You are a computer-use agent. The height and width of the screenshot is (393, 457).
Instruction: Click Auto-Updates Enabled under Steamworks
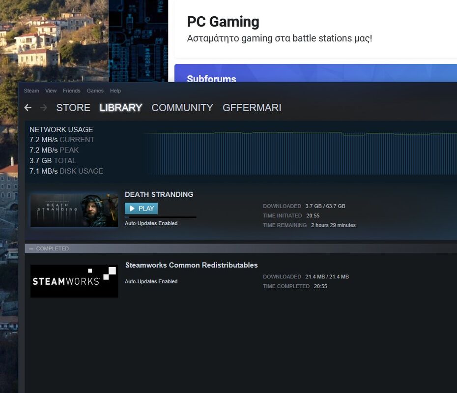(151, 281)
